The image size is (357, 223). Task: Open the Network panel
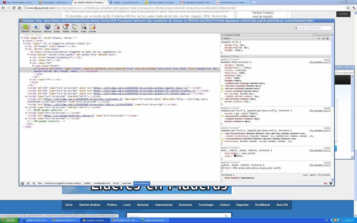[47, 28]
